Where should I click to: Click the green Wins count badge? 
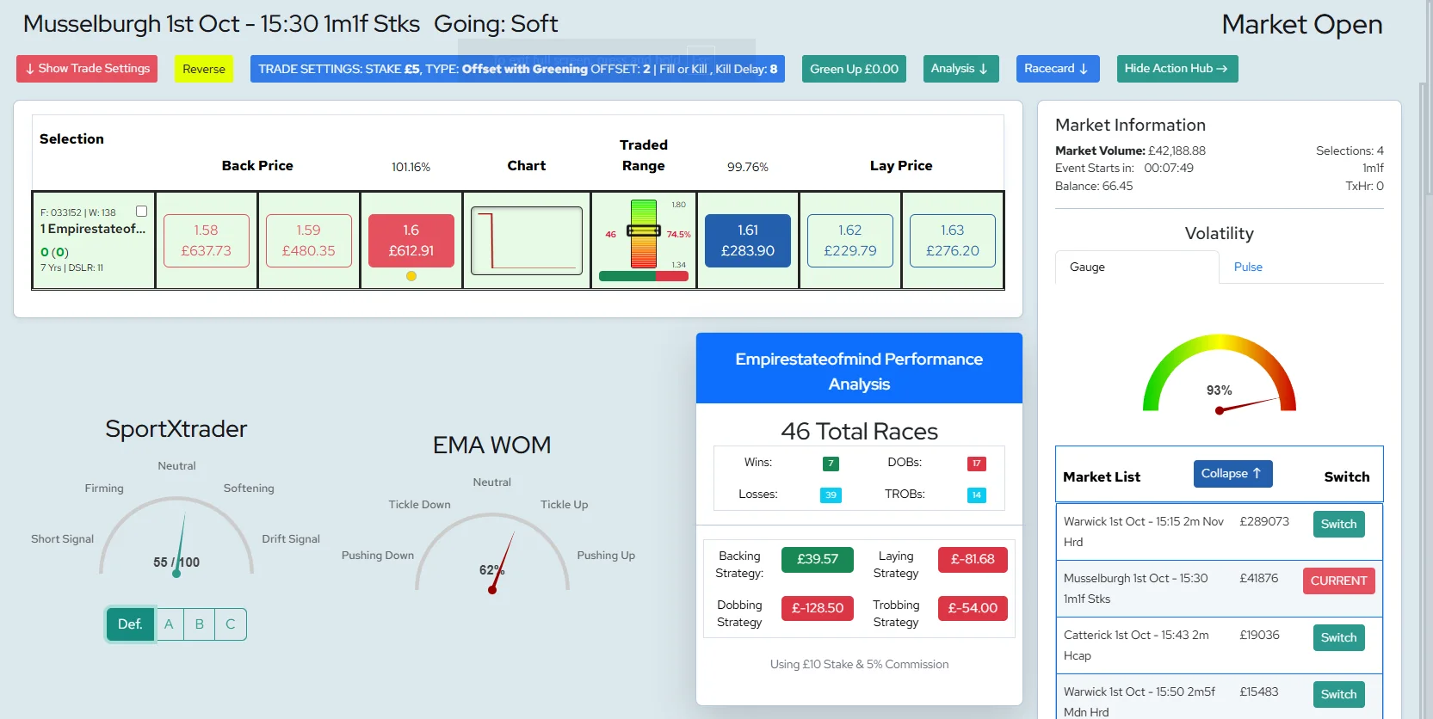(x=831, y=464)
